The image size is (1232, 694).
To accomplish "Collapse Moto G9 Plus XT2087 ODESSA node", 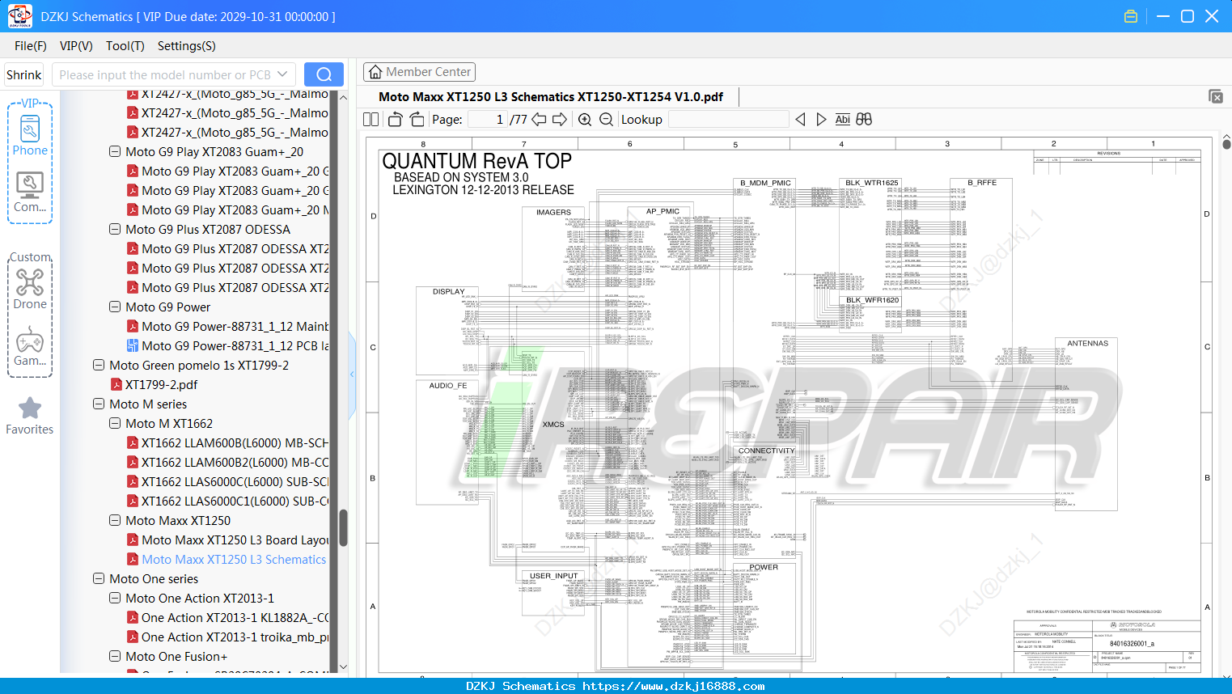I will coord(115,229).
